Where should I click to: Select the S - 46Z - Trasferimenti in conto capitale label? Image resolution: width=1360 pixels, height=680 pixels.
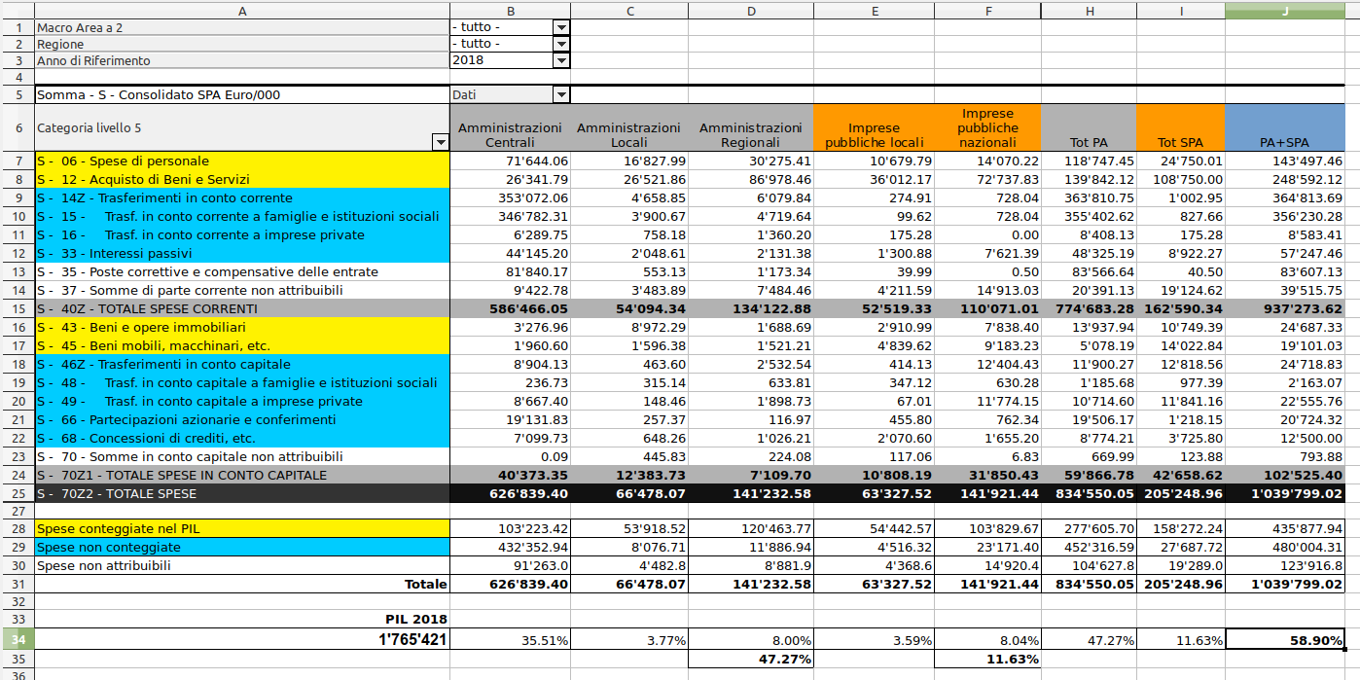[x=242, y=364]
